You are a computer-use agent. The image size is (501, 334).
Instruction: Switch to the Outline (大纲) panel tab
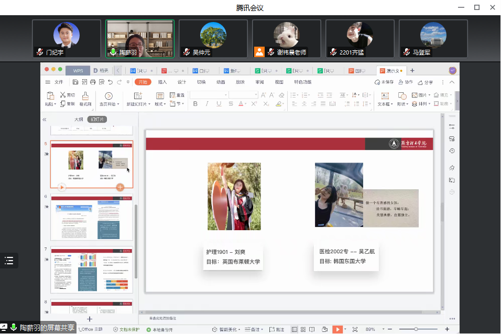pyautogui.click(x=79, y=120)
